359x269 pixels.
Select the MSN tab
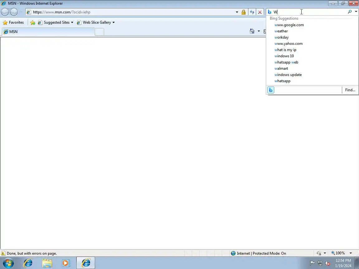[x=48, y=31]
